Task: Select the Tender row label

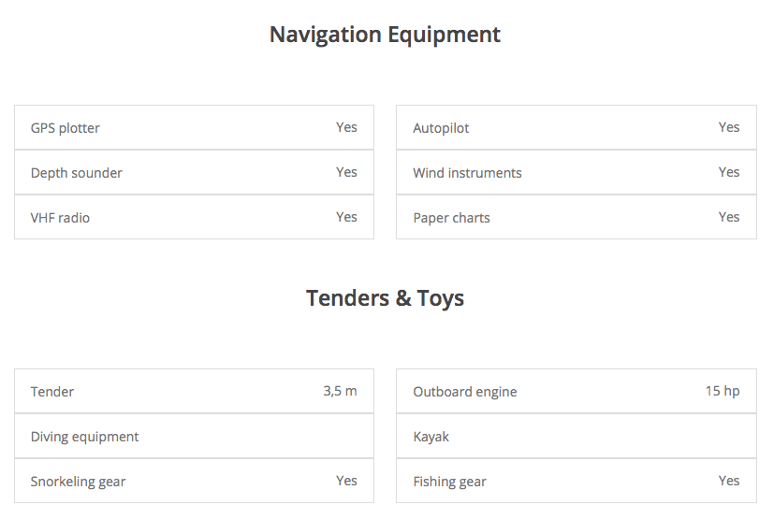Action: pos(52,392)
